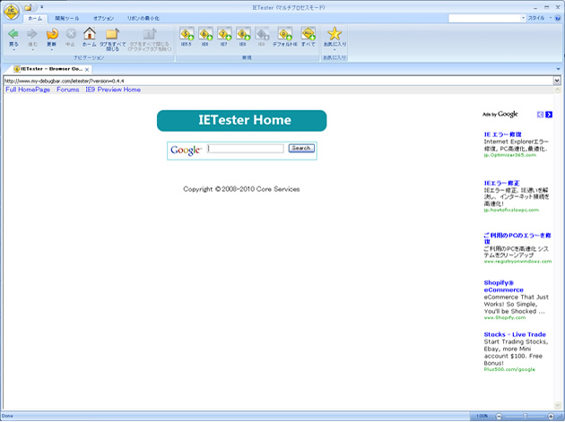Click the close all tabs folder icon
Viewport: 565px width, 422px height.
tap(112, 36)
